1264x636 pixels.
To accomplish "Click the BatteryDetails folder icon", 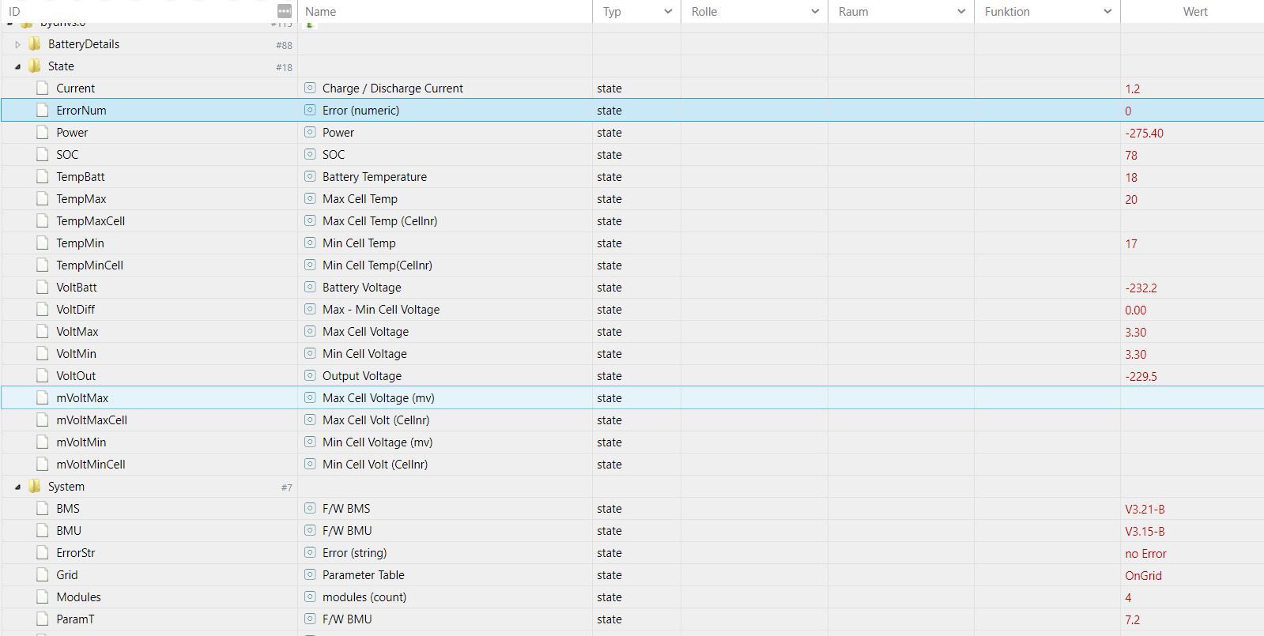I will 34,44.
